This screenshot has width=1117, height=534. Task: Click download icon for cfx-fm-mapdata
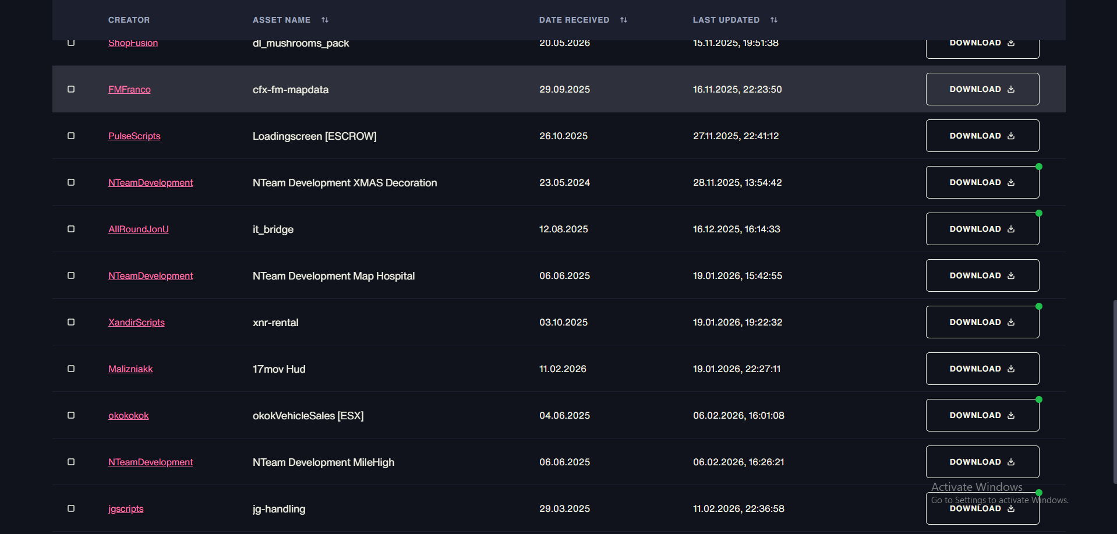coord(1011,89)
